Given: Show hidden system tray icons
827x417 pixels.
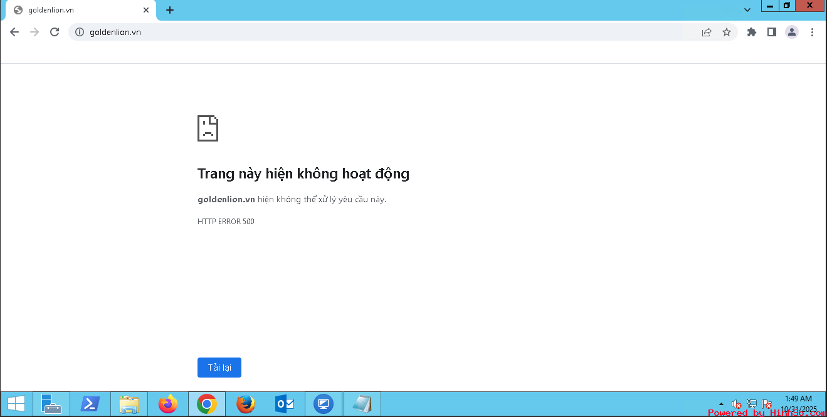Looking at the screenshot, I should pyautogui.click(x=721, y=404).
